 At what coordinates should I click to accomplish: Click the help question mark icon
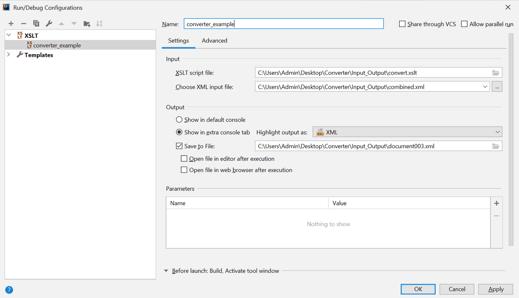(x=9, y=290)
